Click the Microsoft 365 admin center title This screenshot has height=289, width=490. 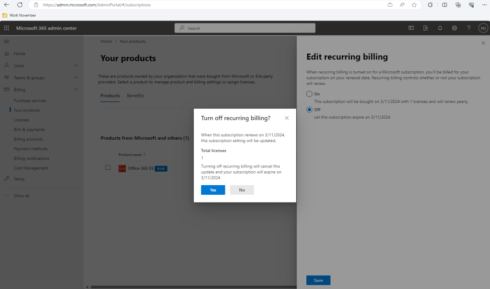click(46, 28)
